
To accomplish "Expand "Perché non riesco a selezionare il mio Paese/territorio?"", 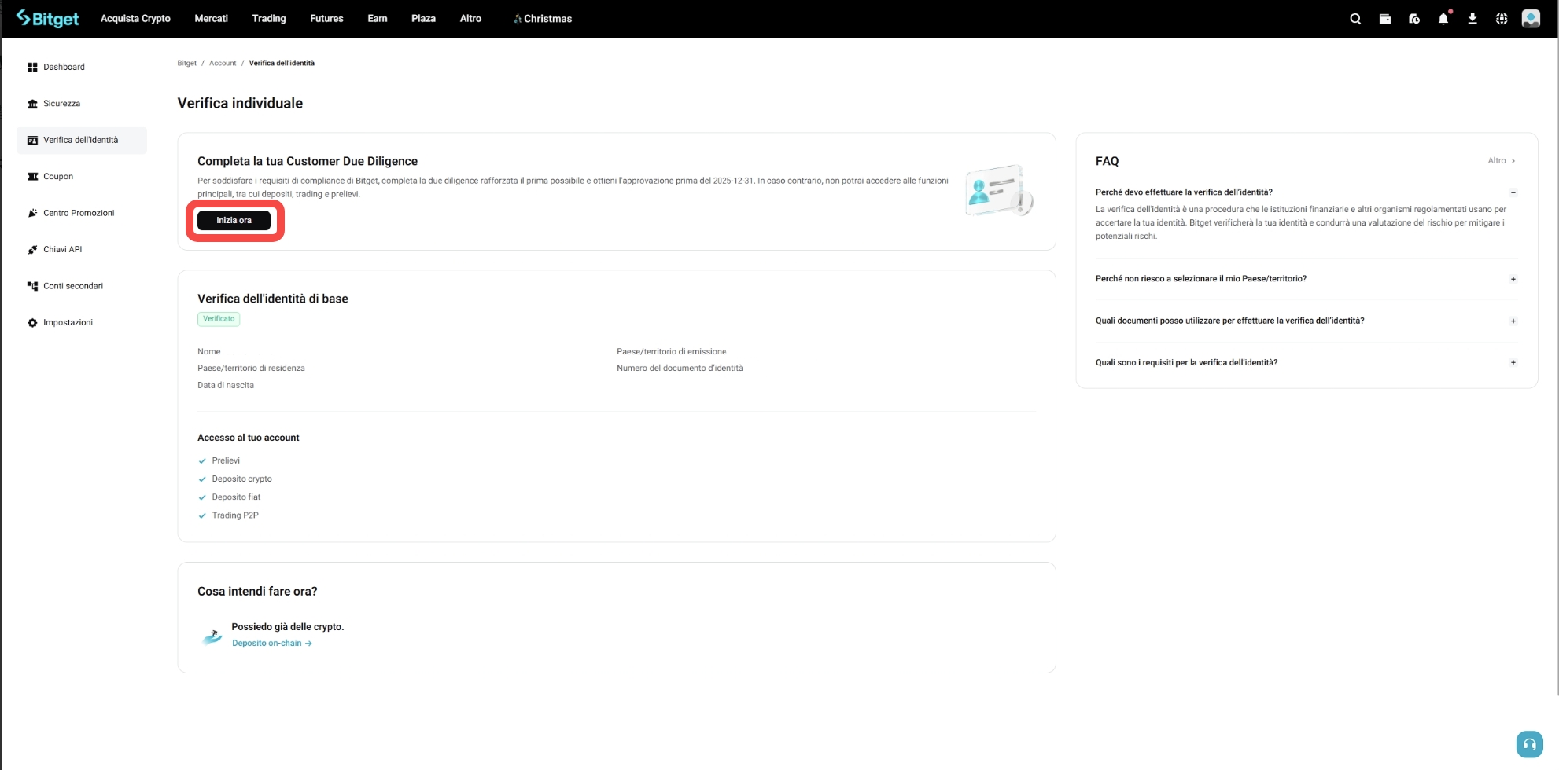I will coord(1514,278).
